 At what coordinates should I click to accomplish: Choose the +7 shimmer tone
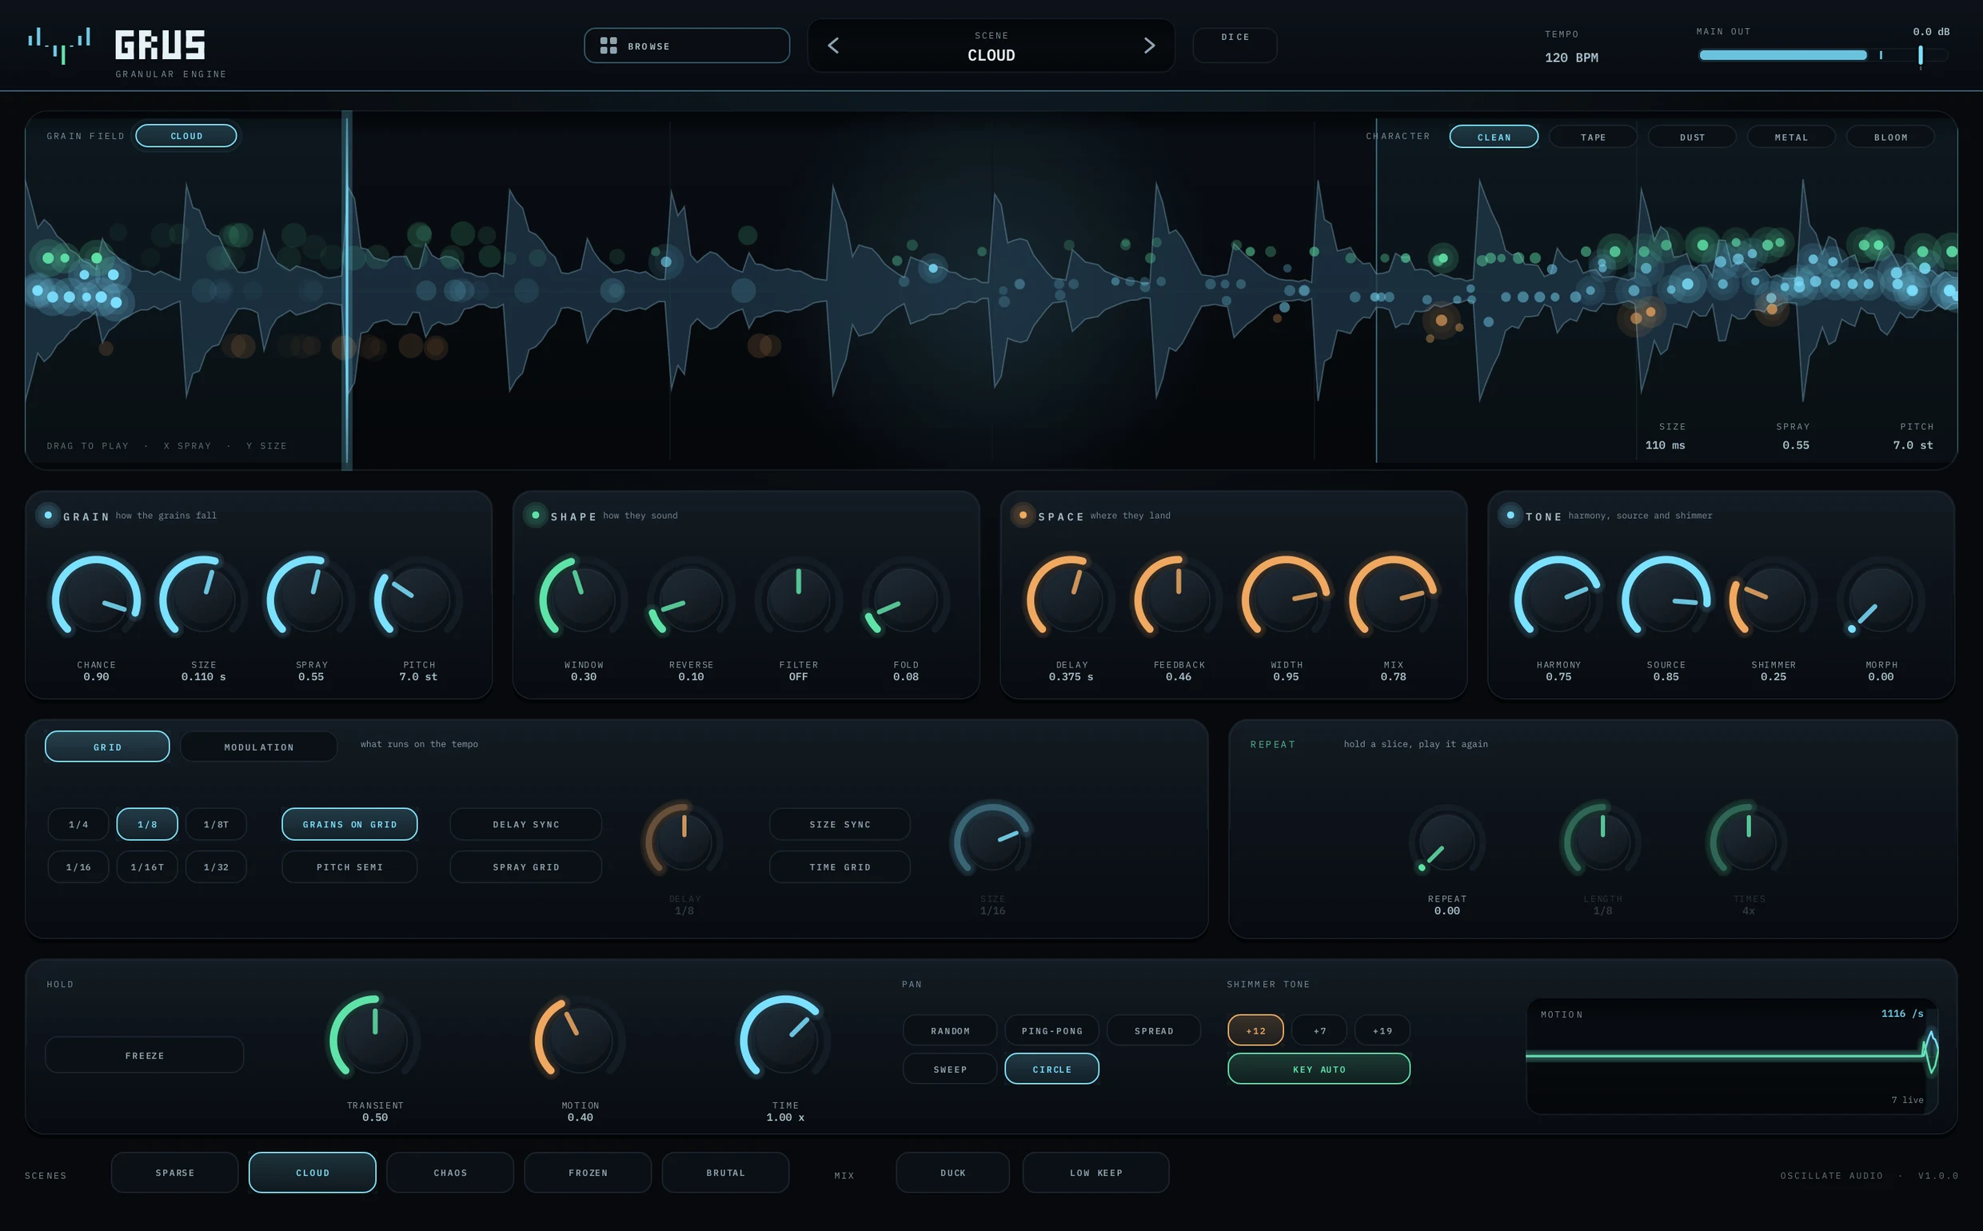tap(1319, 1030)
